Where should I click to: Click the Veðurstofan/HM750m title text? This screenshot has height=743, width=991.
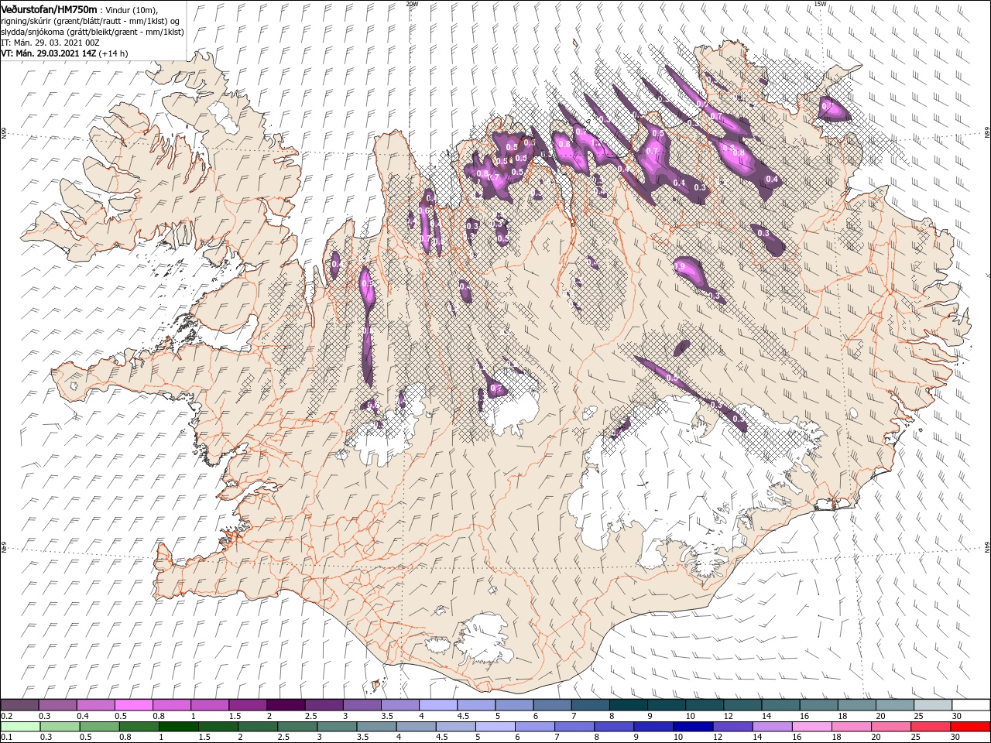click(x=50, y=9)
